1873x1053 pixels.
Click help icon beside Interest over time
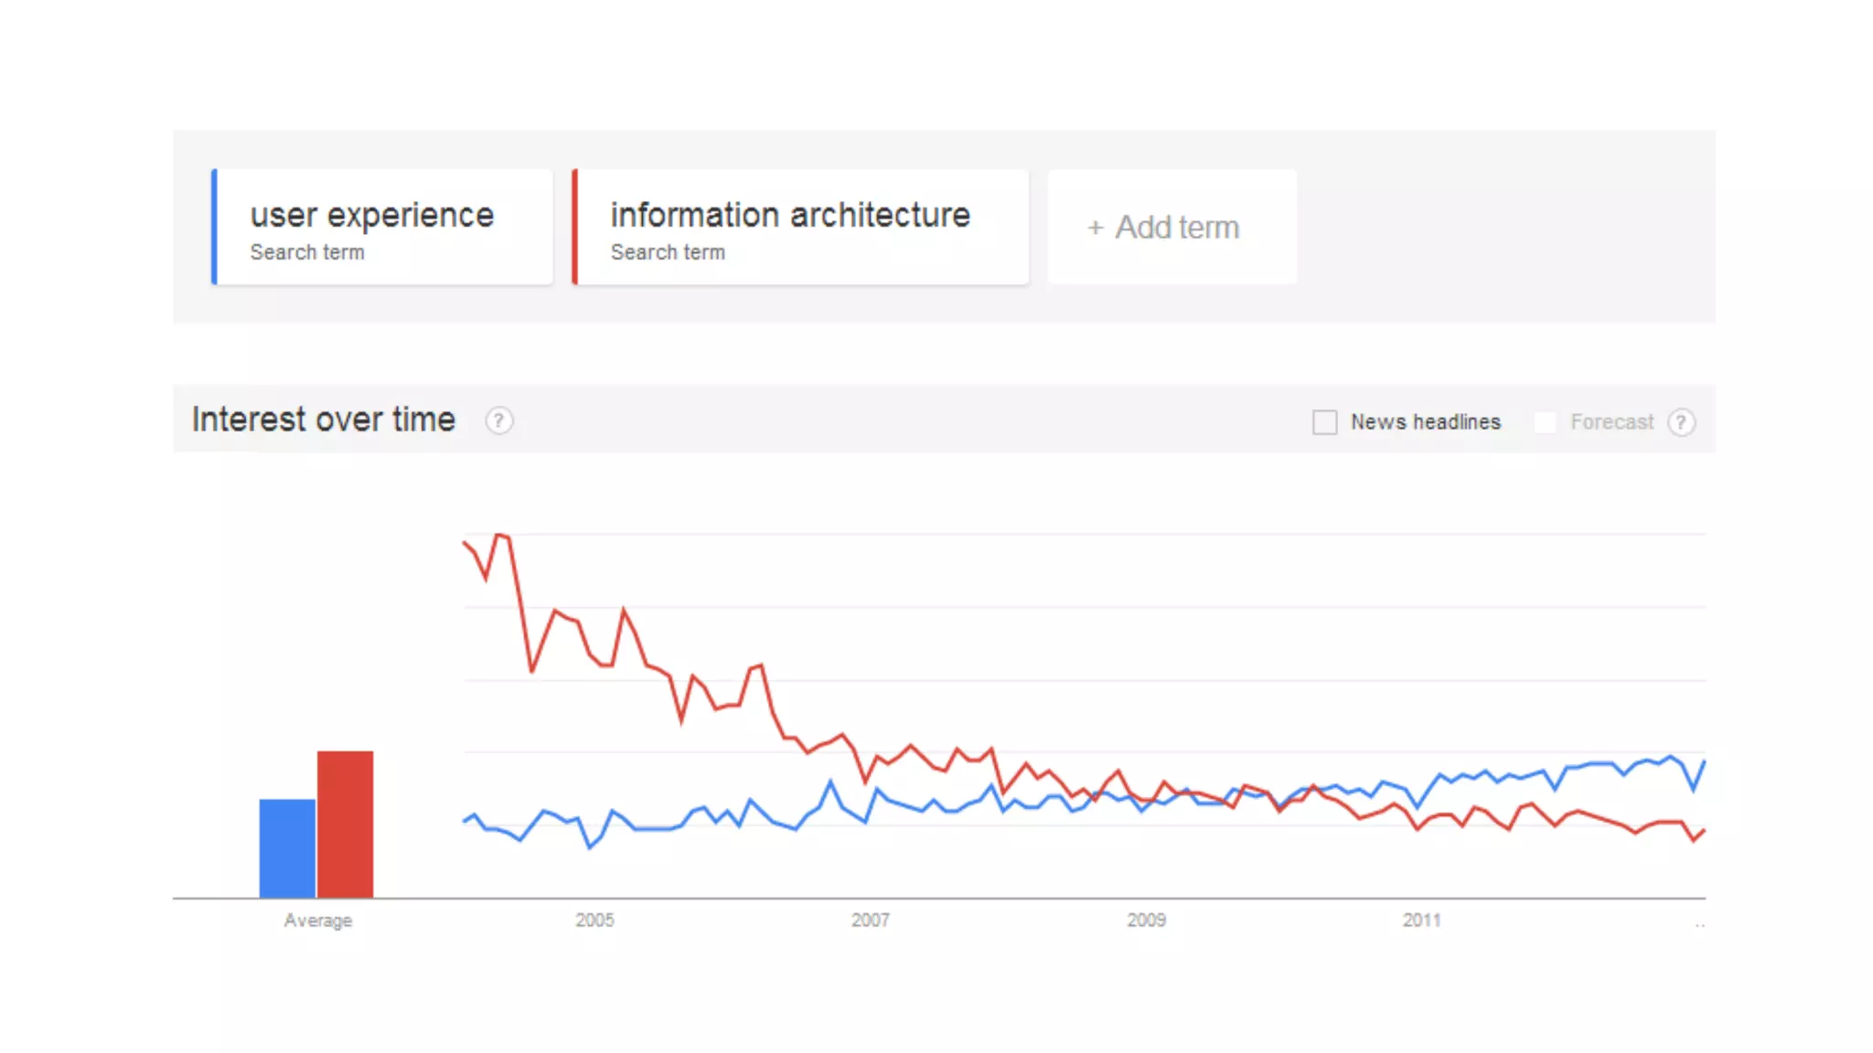tap(498, 420)
